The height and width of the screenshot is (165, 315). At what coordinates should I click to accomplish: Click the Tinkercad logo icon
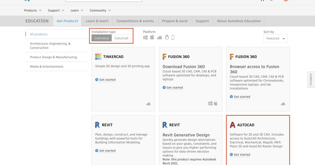click(x=98, y=57)
